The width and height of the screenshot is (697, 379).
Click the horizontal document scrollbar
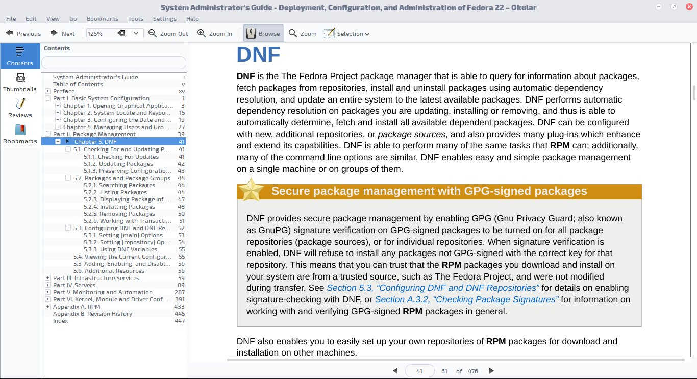[x=456, y=360]
